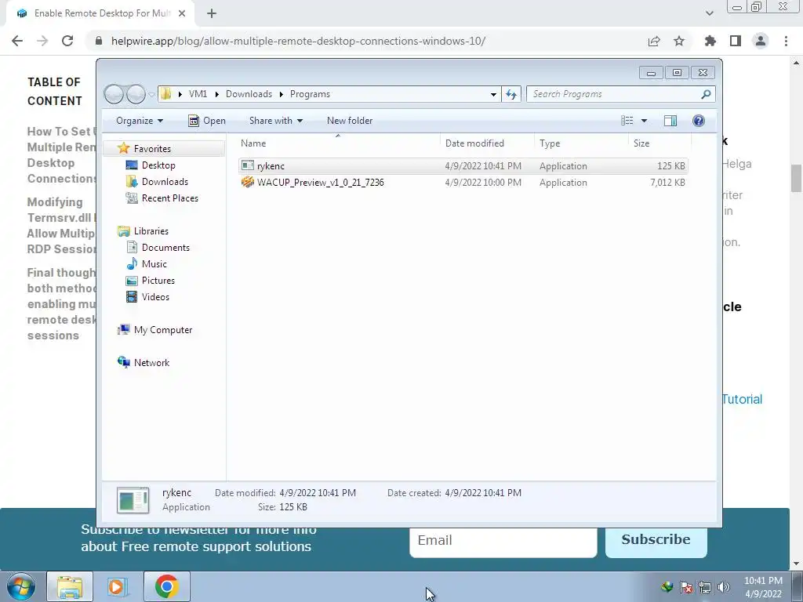803x602 pixels.
Task: Click Open in the Explorer toolbar
Action: click(207, 121)
